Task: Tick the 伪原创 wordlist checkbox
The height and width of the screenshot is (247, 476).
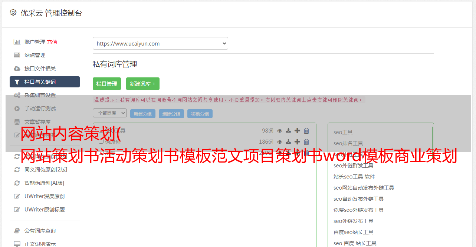Action: [101, 141]
